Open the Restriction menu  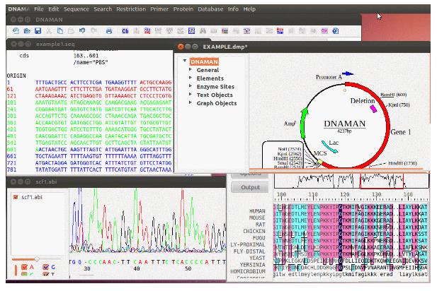(131, 9)
